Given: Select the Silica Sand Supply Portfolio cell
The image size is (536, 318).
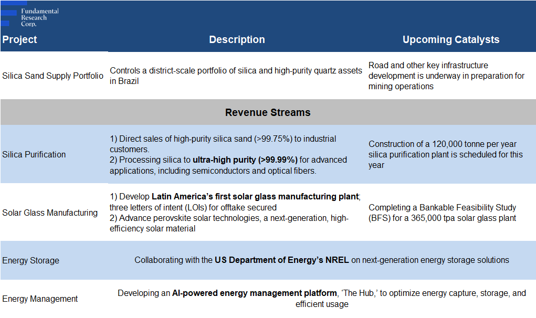Looking at the screenshot, I should [53, 76].
